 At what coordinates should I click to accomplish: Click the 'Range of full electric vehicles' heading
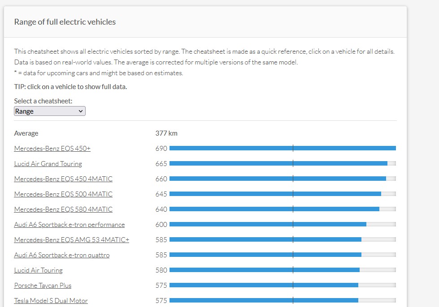pyautogui.click(x=65, y=22)
